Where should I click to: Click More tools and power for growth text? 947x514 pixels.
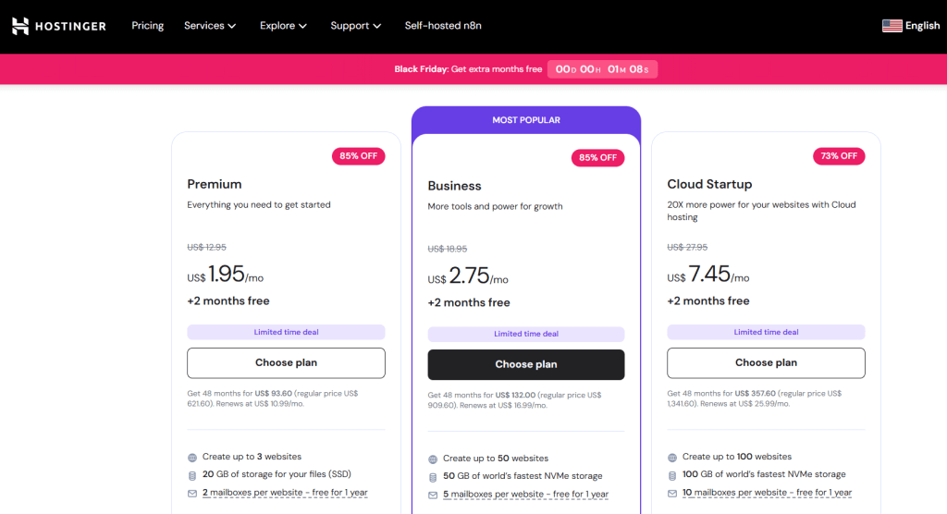tap(496, 206)
